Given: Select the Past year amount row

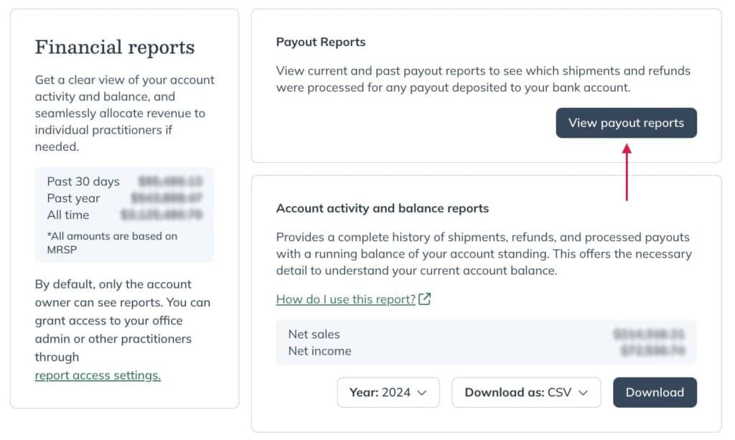Looking at the screenshot, I should point(124,198).
